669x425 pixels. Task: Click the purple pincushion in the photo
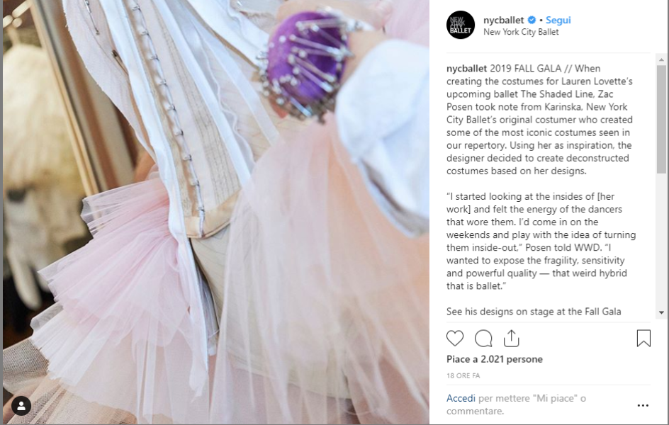(305, 60)
